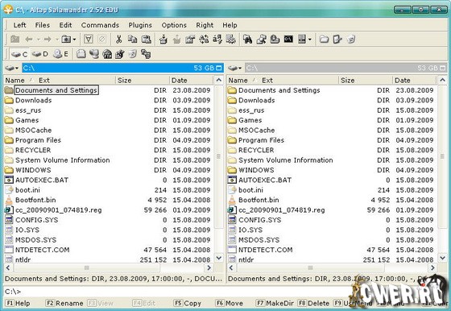Toggle the filter funnel icon
This screenshot has height=311, width=451.
(x=89, y=39)
